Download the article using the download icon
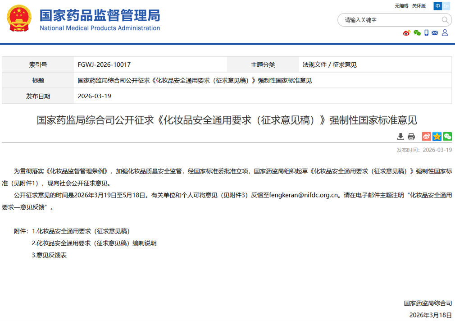Screen dimensions: 455x321 tap(400, 137)
